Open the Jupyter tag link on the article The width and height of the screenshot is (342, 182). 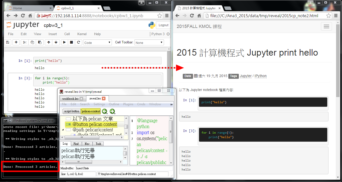246,76
